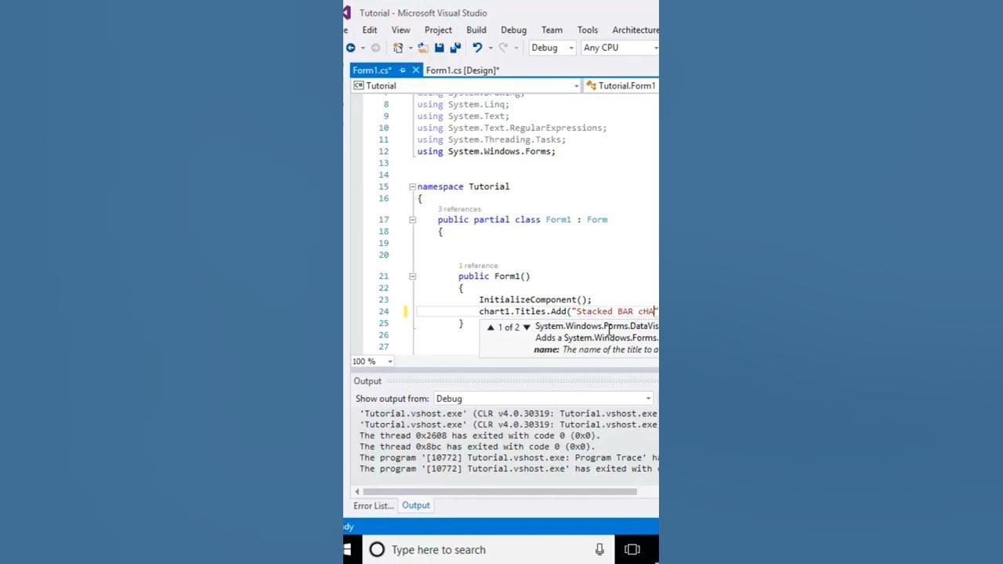Open the Tools menu
Screen dimensions: 1003x564
[x=588, y=30]
